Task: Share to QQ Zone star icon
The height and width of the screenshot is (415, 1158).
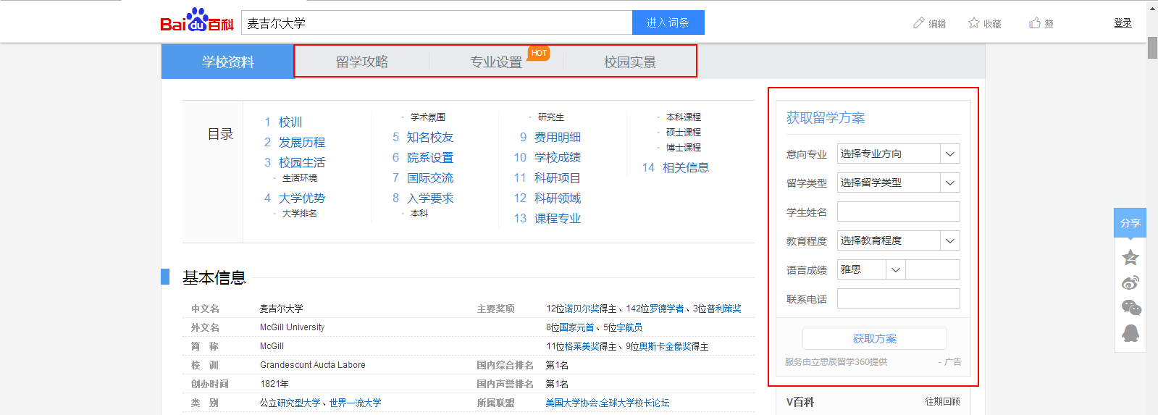Action: [x=1130, y=257]
